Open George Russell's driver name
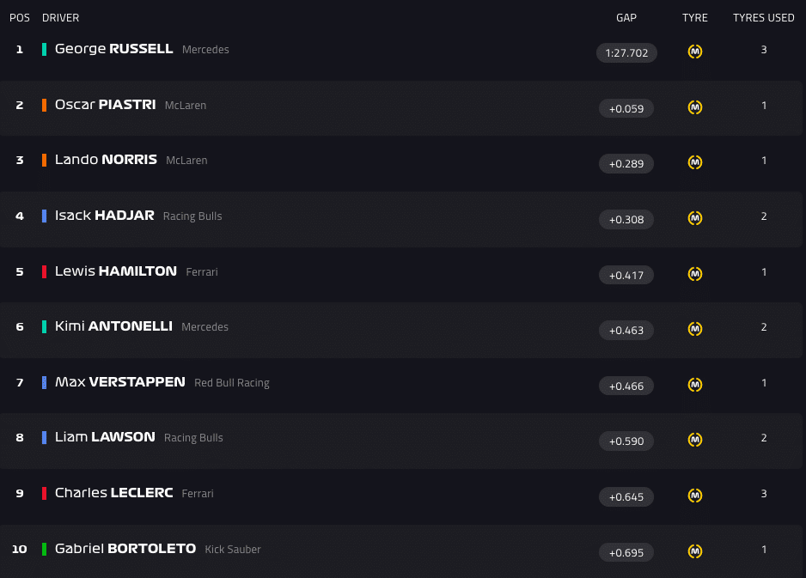This screenshot has height=578, width=806. pyautogui.click(x=113, y=49)
